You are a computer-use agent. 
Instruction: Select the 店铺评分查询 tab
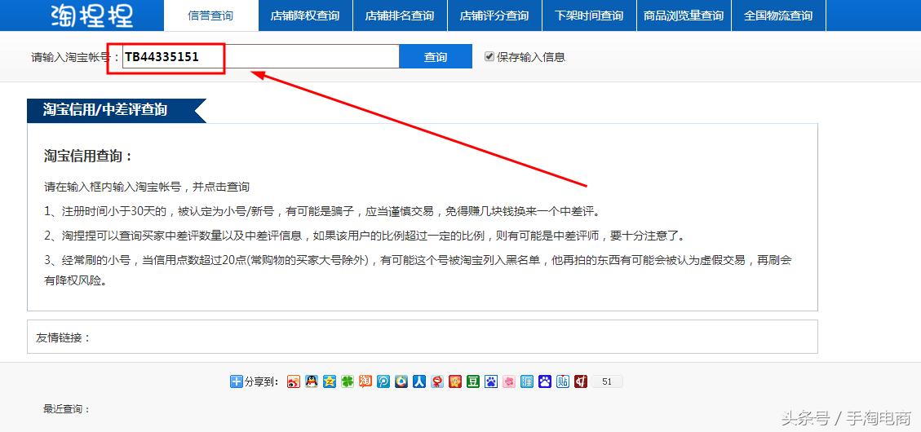494,15
